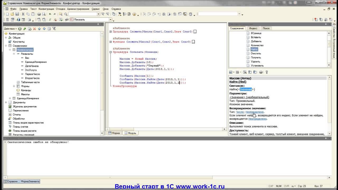Click the Delete (red X) icon in configuration panel
The height and width of the screenshot is (190, 338).
pos(34,29)
